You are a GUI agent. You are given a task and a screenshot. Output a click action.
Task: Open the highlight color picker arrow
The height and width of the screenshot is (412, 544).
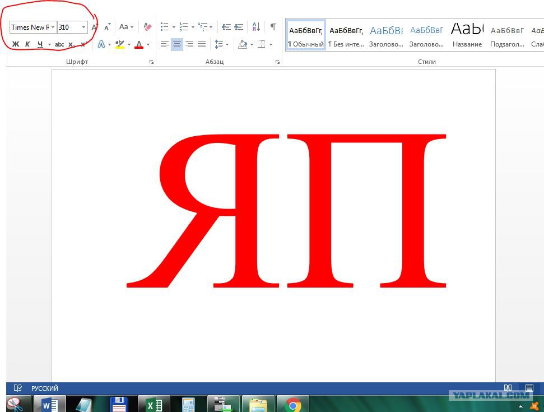pyautogui.click(x=129, y=44)
